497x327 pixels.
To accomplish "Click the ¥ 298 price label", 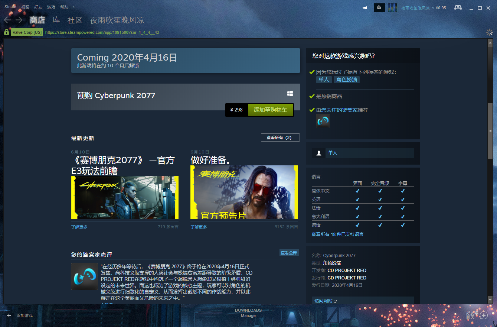I will click(236, 110).
